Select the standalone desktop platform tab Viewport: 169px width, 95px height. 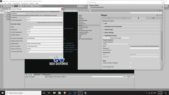[109, 18]
